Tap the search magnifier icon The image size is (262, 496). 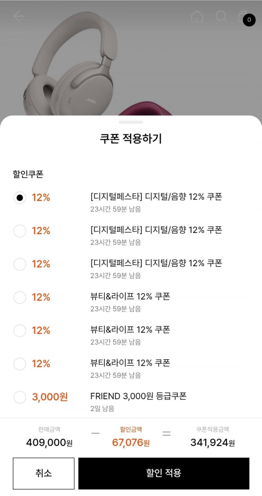(221, 16)
